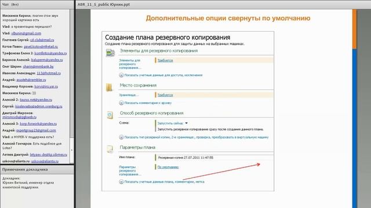Open Трифонова Елена 2's yandex.ru email link

[x=50, y=53]
